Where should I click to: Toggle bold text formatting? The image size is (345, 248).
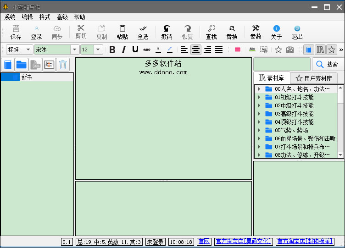tap(112, 50)
